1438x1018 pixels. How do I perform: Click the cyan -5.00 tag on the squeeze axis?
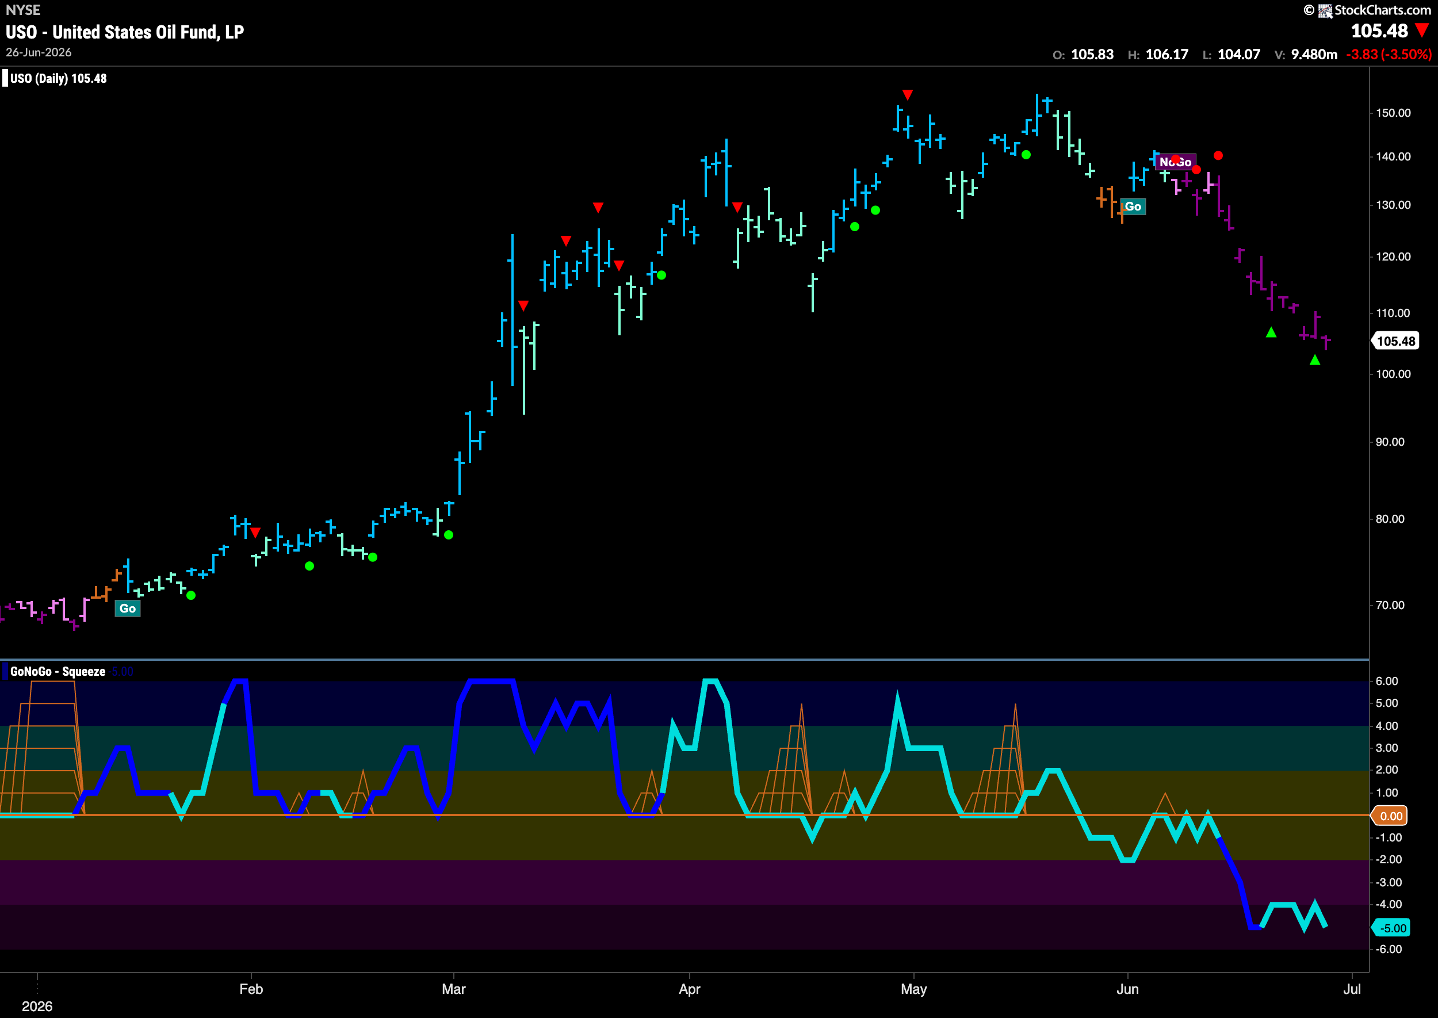[1391, 928]
